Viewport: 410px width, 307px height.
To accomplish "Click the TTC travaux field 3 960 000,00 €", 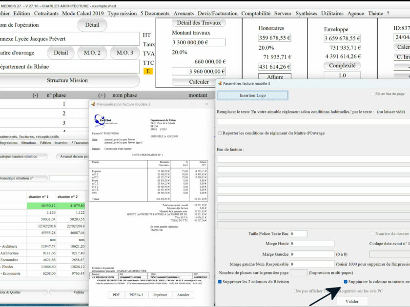I will (199, 71).
